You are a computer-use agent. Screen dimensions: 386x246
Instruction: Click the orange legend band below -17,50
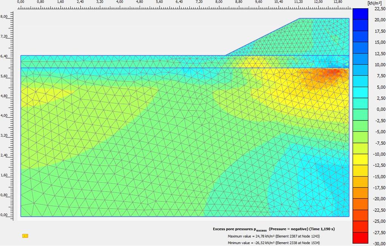360,193
